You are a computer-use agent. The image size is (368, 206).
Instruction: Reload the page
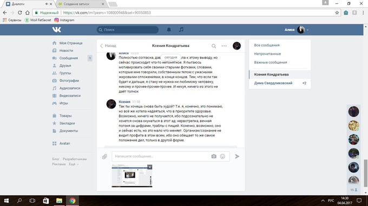[x=19, y=12]
